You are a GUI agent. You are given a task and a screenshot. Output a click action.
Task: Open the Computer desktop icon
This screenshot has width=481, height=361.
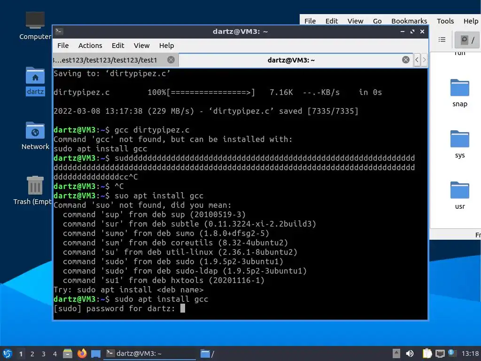[x=35, y=26]
